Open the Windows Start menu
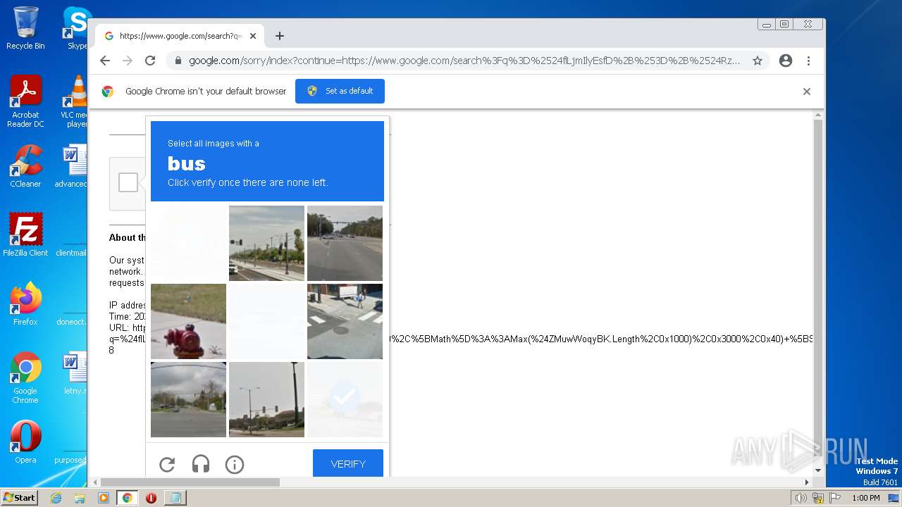Screen dimensions: 902x507 tap(19, 498)
